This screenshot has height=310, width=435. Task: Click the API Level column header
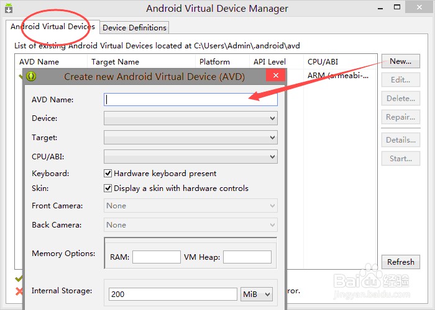click(276, 62)
